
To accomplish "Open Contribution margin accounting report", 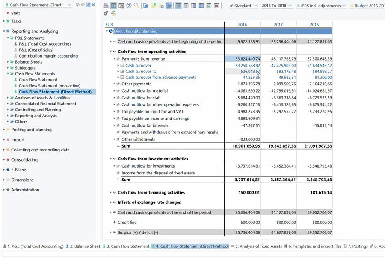I will coord(48,56).
